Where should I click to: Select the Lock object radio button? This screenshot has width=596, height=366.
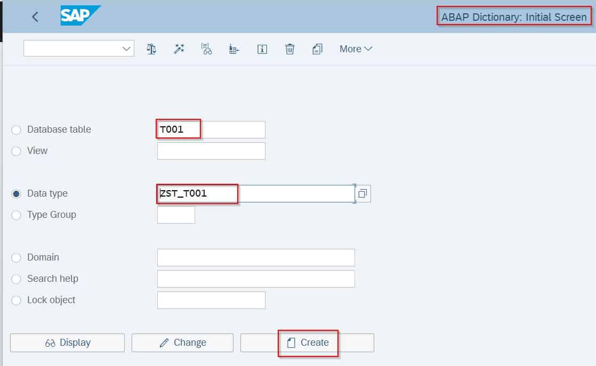16,300
